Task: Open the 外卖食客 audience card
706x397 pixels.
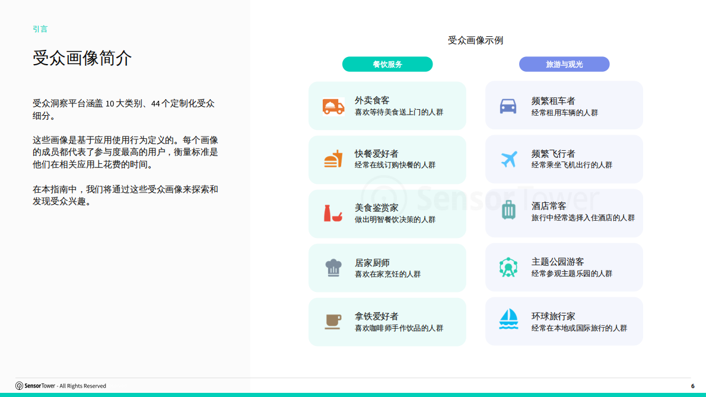Action: [x=387, y=104]
